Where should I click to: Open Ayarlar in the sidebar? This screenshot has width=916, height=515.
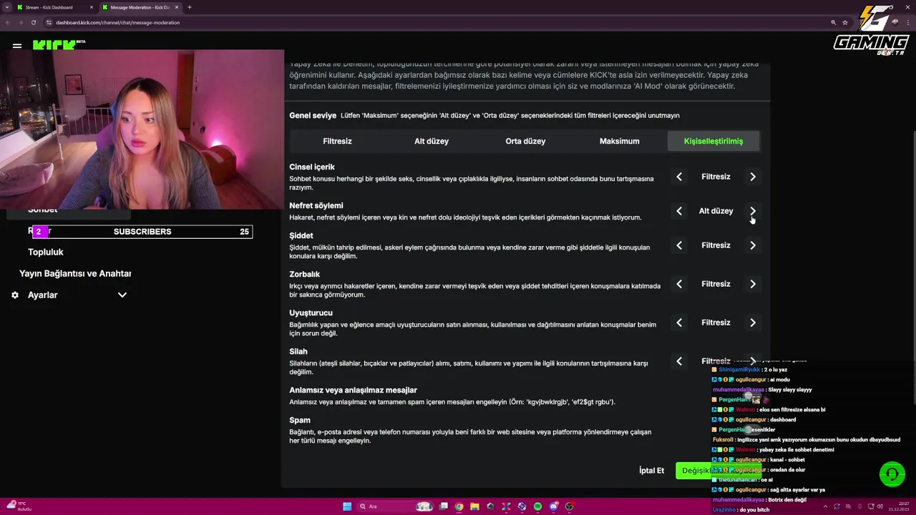43,295
